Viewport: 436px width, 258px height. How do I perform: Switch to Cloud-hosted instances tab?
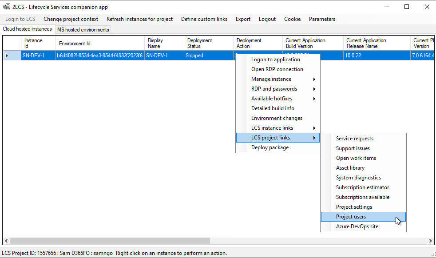[27, 29]
